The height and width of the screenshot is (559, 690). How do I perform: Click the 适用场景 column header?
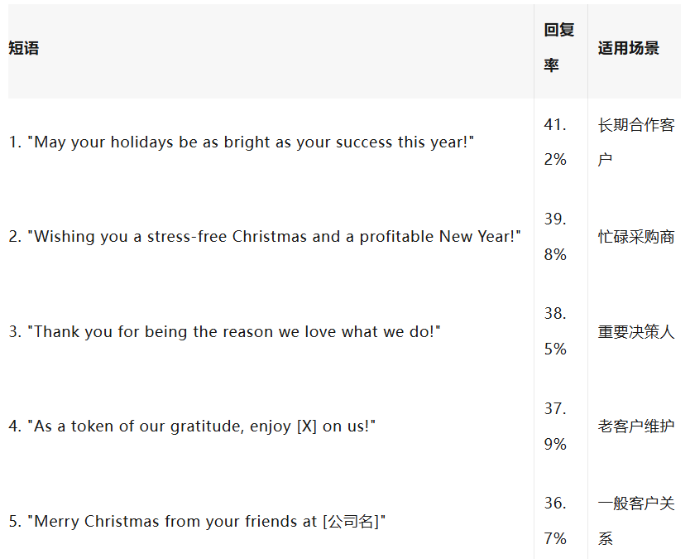tap(629, 48)
